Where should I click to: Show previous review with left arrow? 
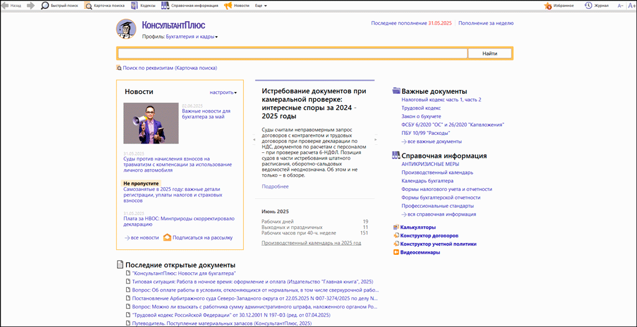pos(254,140)
